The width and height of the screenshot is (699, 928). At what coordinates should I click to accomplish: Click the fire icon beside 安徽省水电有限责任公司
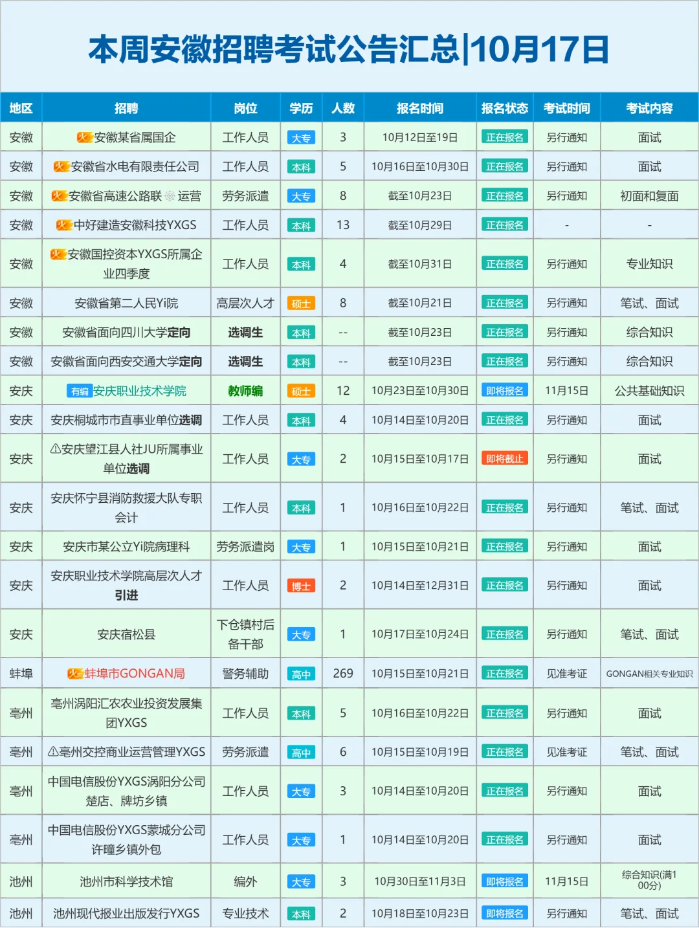pyautogui.click(x=61, y=166)
